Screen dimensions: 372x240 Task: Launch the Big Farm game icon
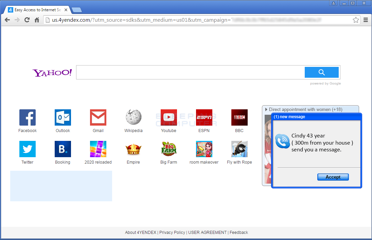(x=169, y=149)
